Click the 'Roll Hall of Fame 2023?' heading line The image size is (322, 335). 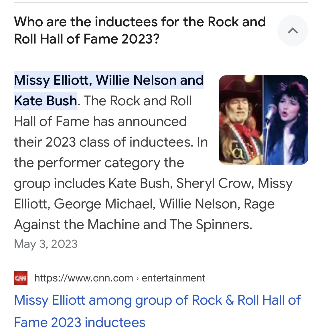pos(87,39)
